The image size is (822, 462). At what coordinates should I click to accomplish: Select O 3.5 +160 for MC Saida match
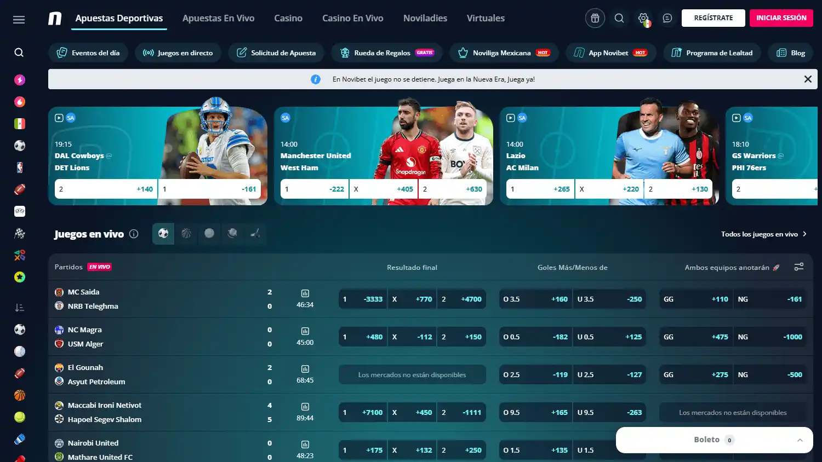tap(535, 299)
